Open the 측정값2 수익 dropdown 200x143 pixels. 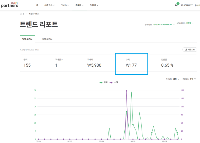point(193,79)
